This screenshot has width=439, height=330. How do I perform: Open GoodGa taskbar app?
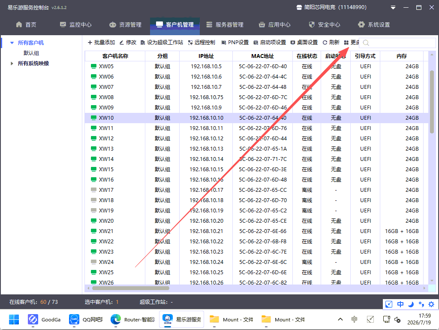coord(45,320)
